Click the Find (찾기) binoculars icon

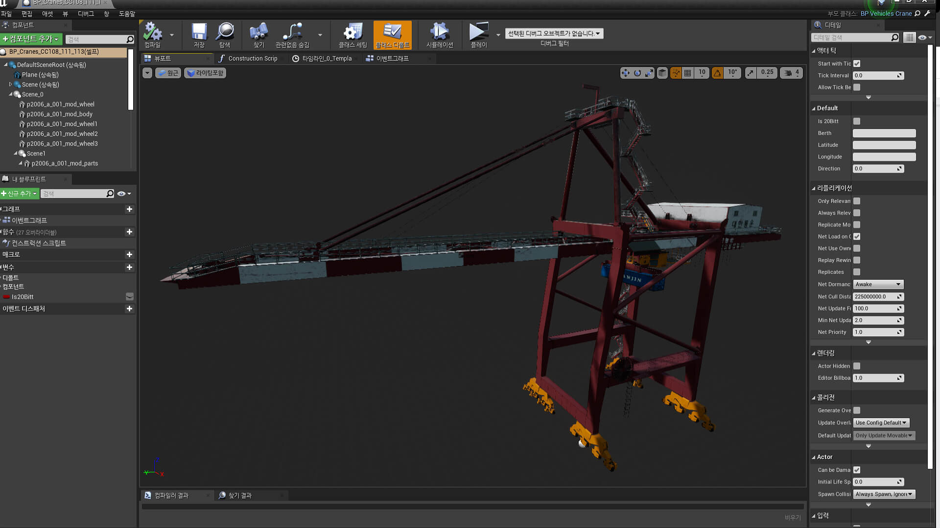click(x=258, y=32)
